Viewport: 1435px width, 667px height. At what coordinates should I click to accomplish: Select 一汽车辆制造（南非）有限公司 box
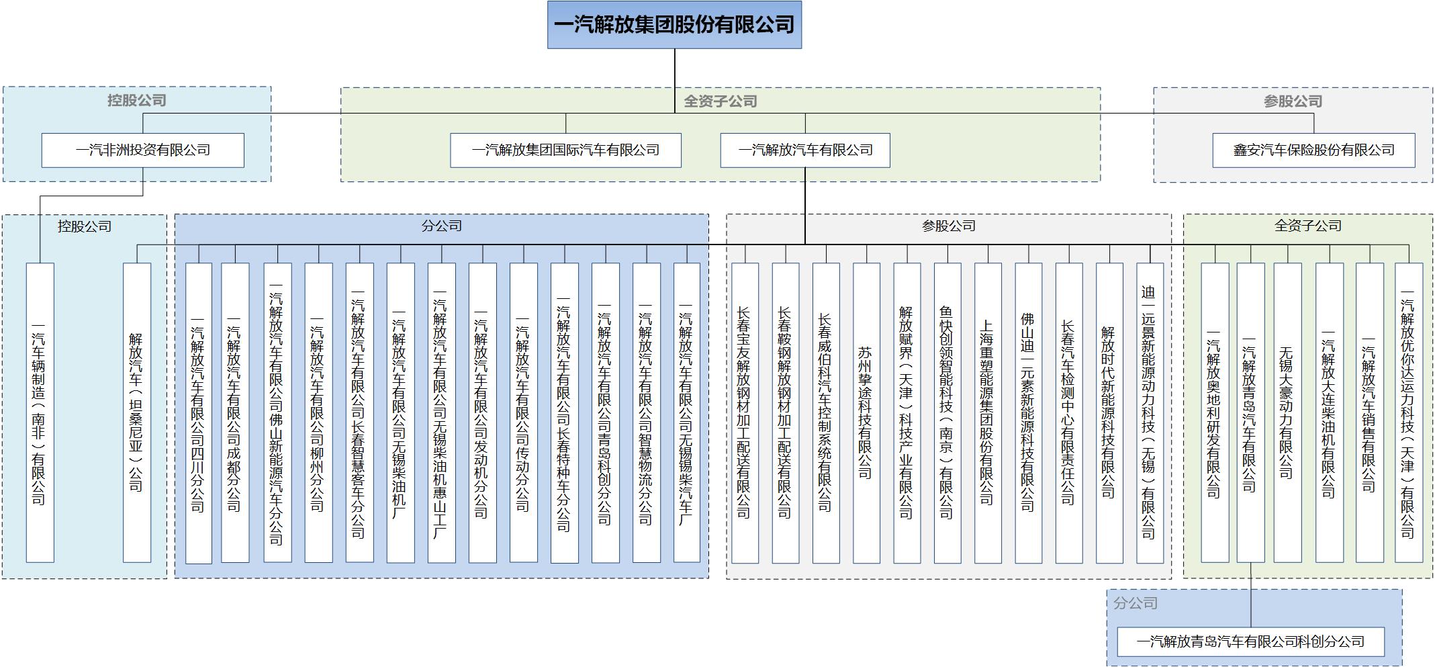(x=40, y=412)
